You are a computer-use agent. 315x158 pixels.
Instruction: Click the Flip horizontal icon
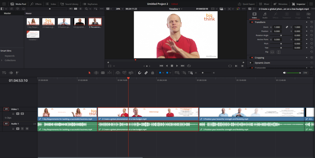(x=272, y=52)
